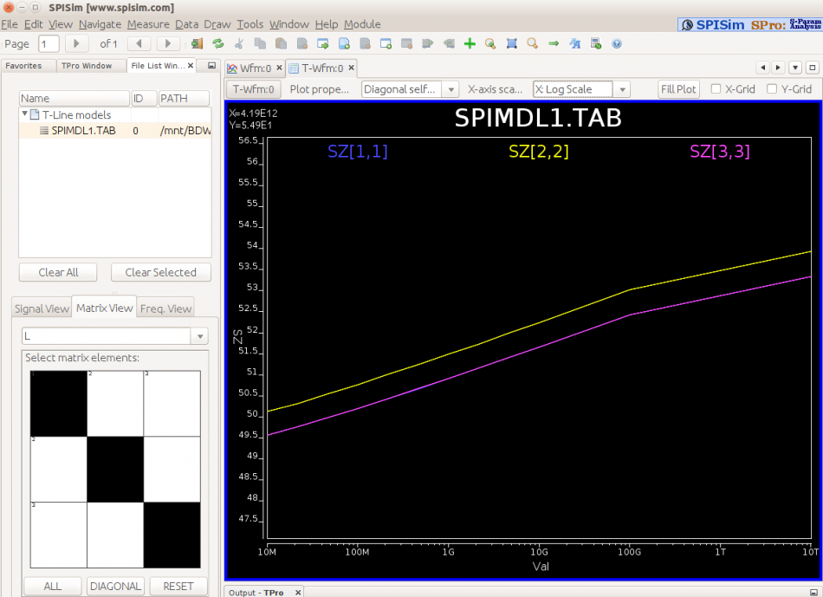
Task: Click the text translate icon in toolbar
Action: click(574, 43)
